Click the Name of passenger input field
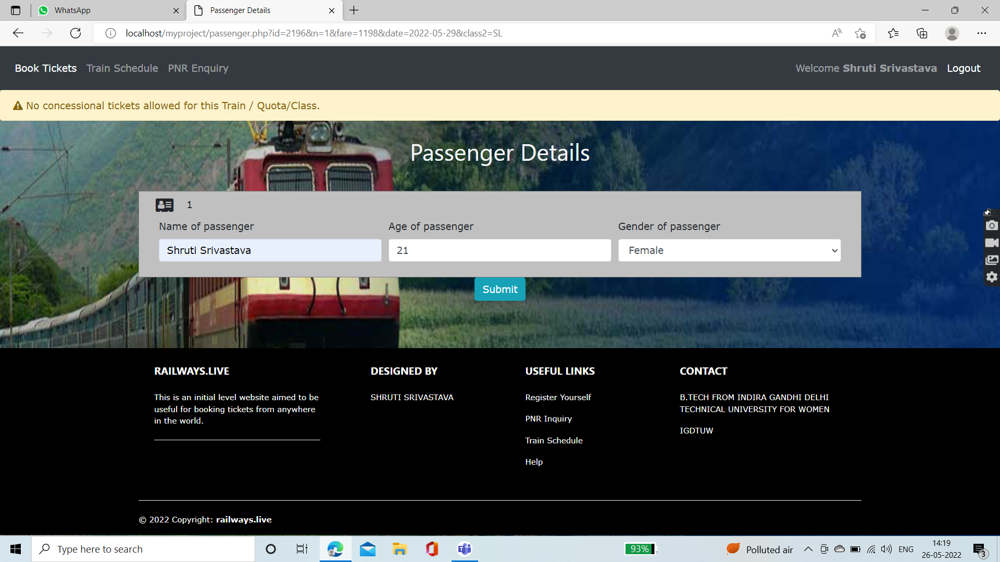Image resolution: width=1000 pixels, height=562 pixels. [270, 250]
